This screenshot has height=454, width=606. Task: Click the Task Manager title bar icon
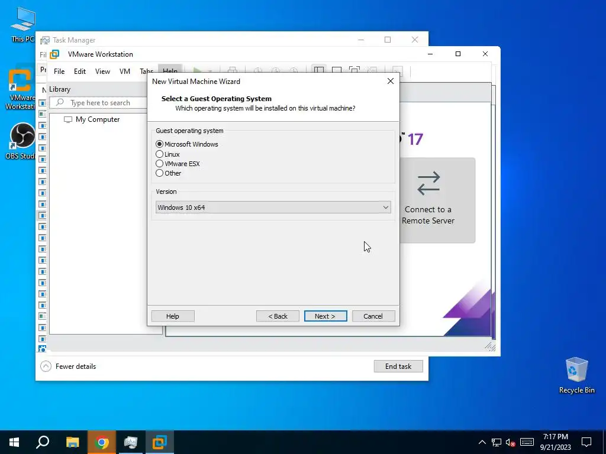[x=45, y=40]
